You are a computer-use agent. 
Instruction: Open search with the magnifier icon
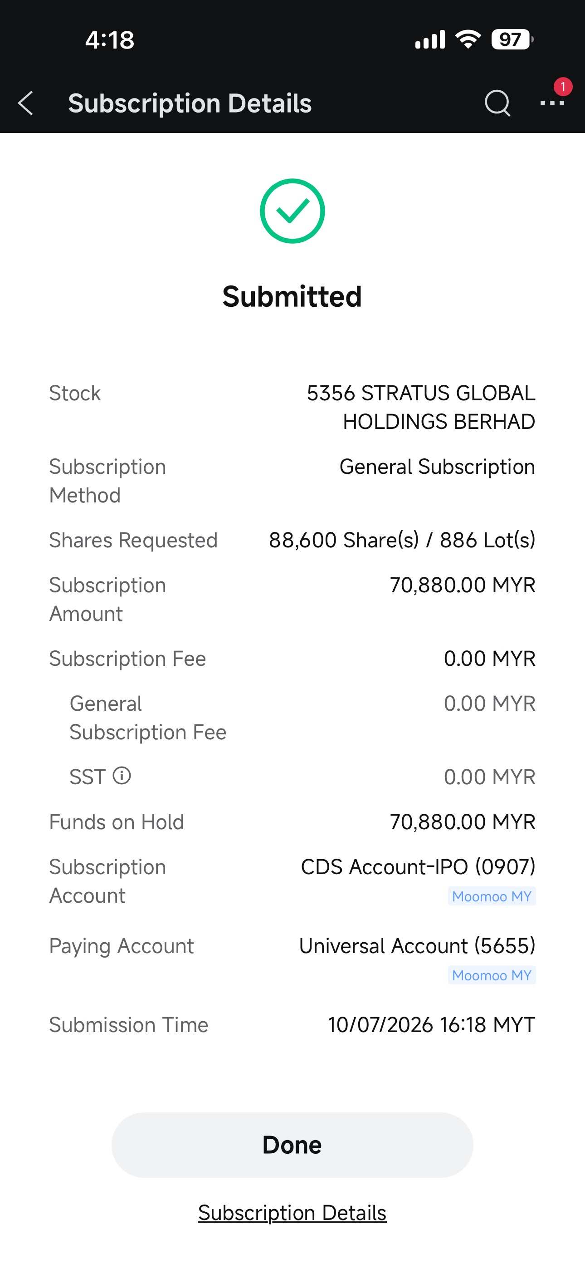click(x=497, y=103)
